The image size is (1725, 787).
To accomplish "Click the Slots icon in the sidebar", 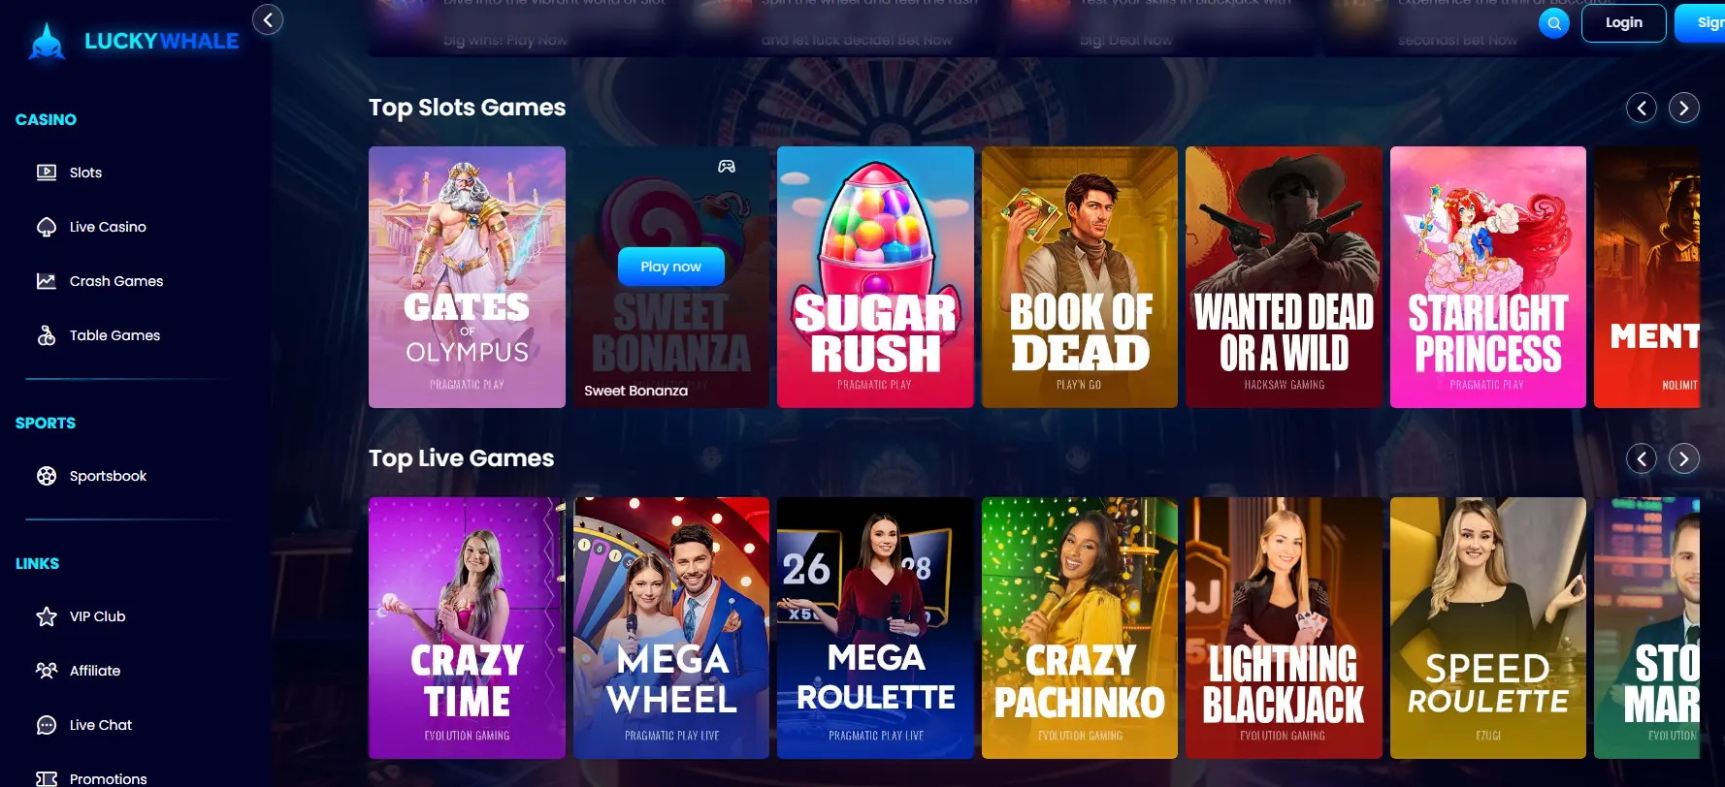I will [x=47, y=173].
